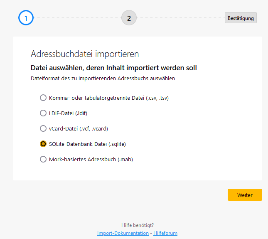
Task: Click the step 2 circle indicator
Action: [x=129, y=18]
